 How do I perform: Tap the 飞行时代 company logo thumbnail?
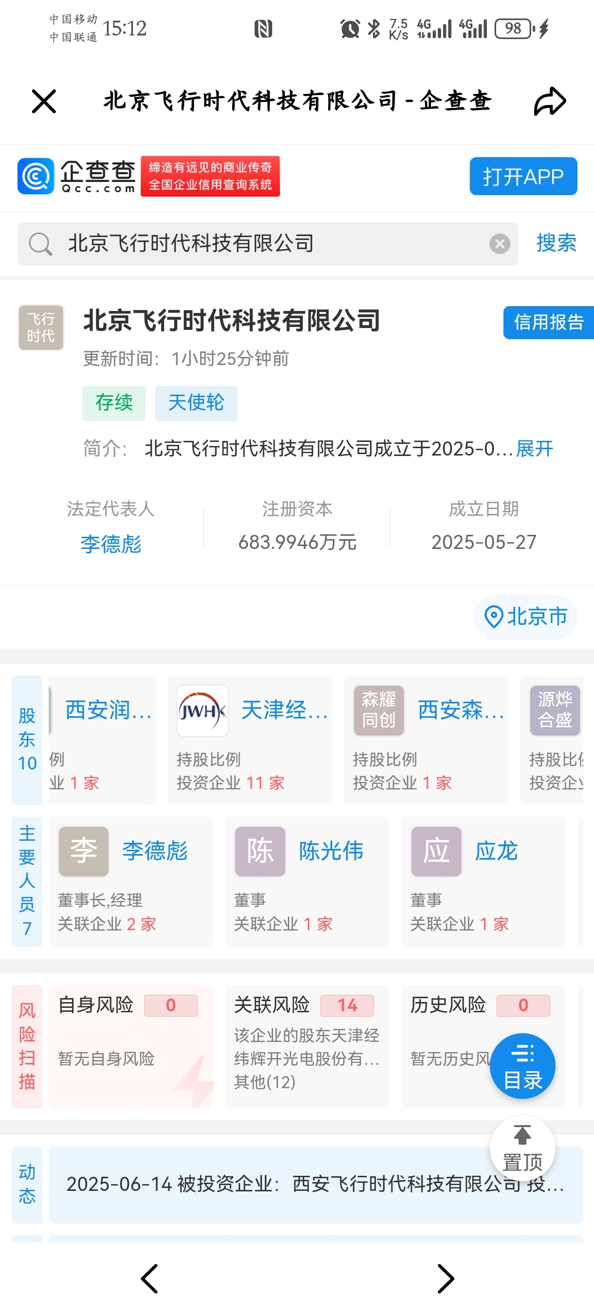[41, 328]
